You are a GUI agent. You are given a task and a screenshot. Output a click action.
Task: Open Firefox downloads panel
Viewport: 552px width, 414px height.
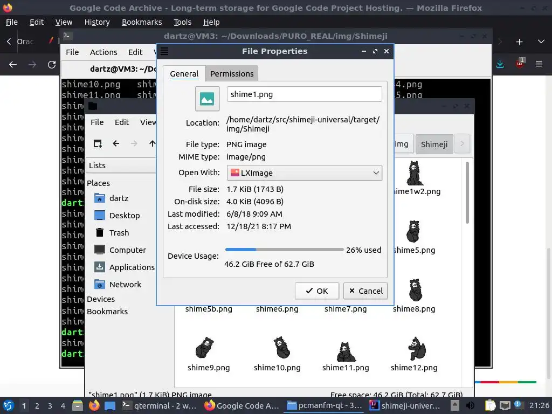click(500, 64)
